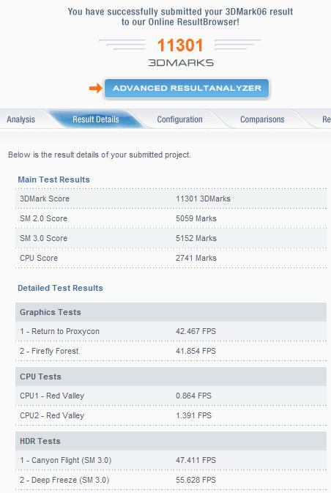Click the 41.854 FPS value
The width and height of the screenshot is (331, 493).
pos(196,351)
